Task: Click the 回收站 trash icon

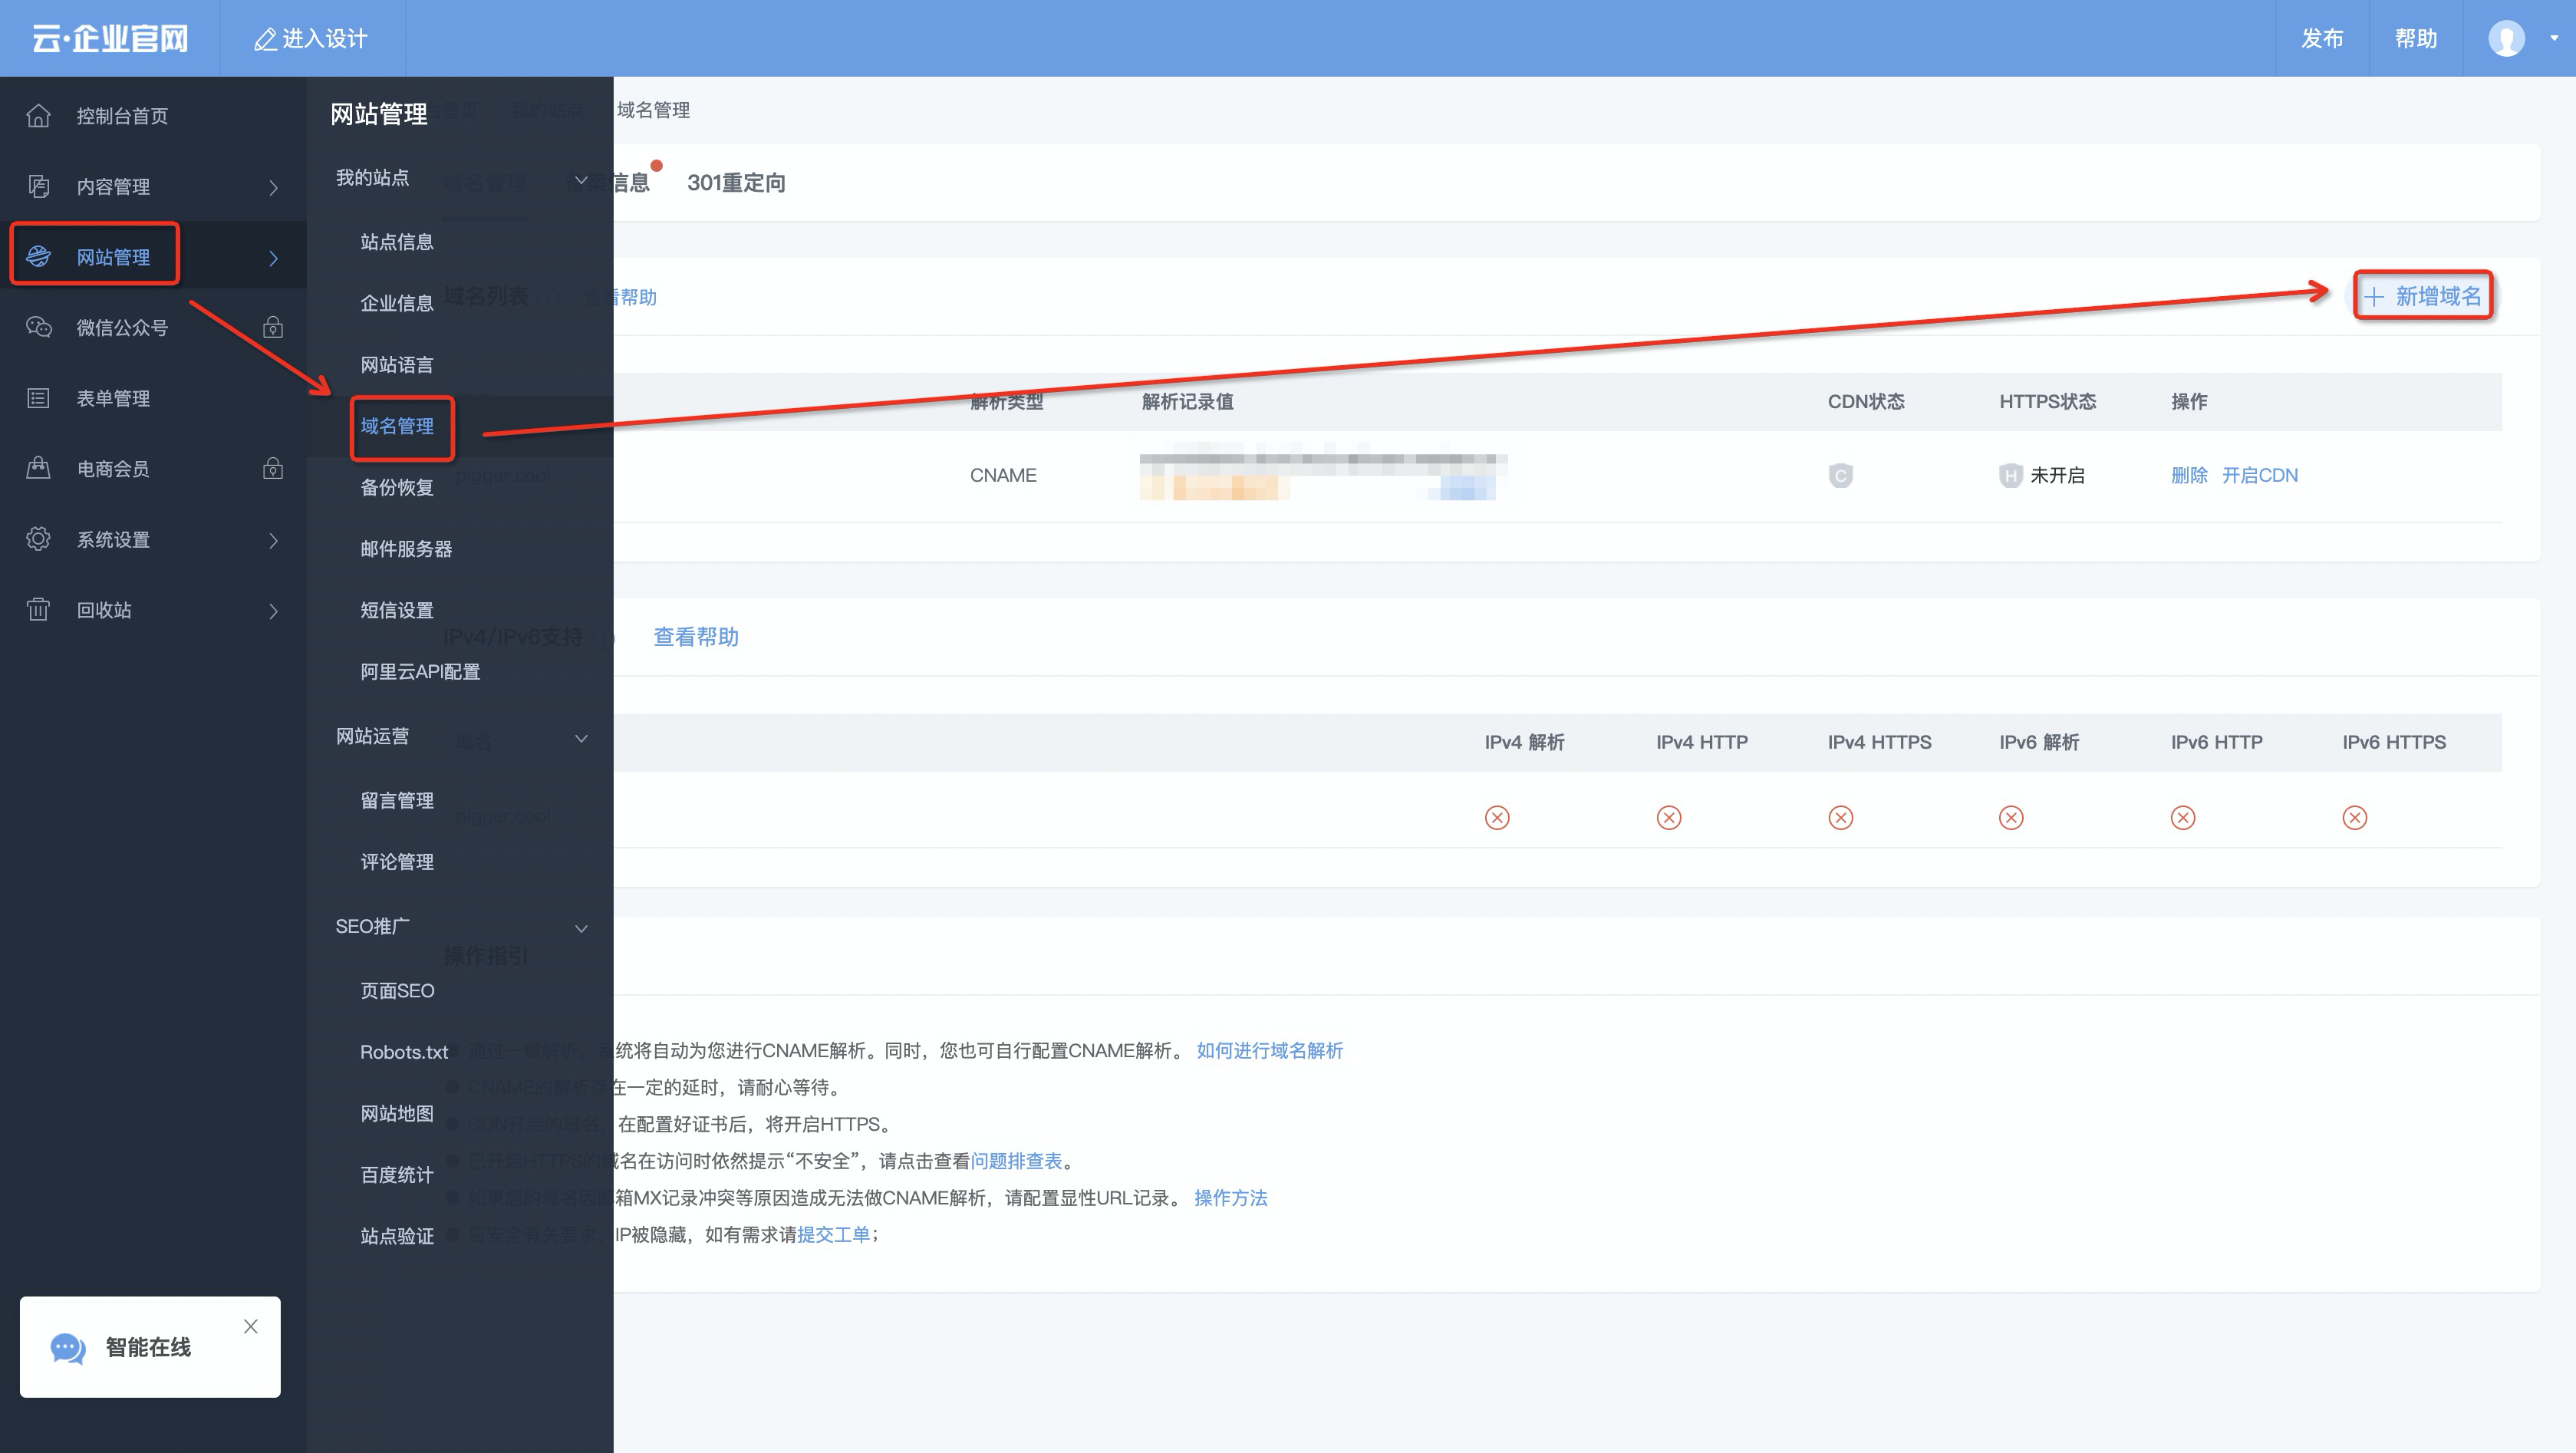Action: (38, 610)
